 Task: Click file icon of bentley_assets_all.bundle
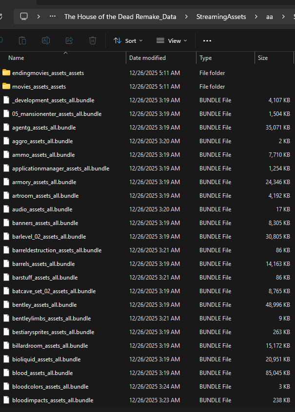point(6,305)
